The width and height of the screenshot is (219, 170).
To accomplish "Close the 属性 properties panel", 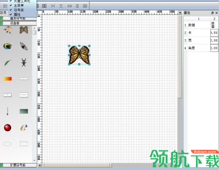I will point(216,13).
